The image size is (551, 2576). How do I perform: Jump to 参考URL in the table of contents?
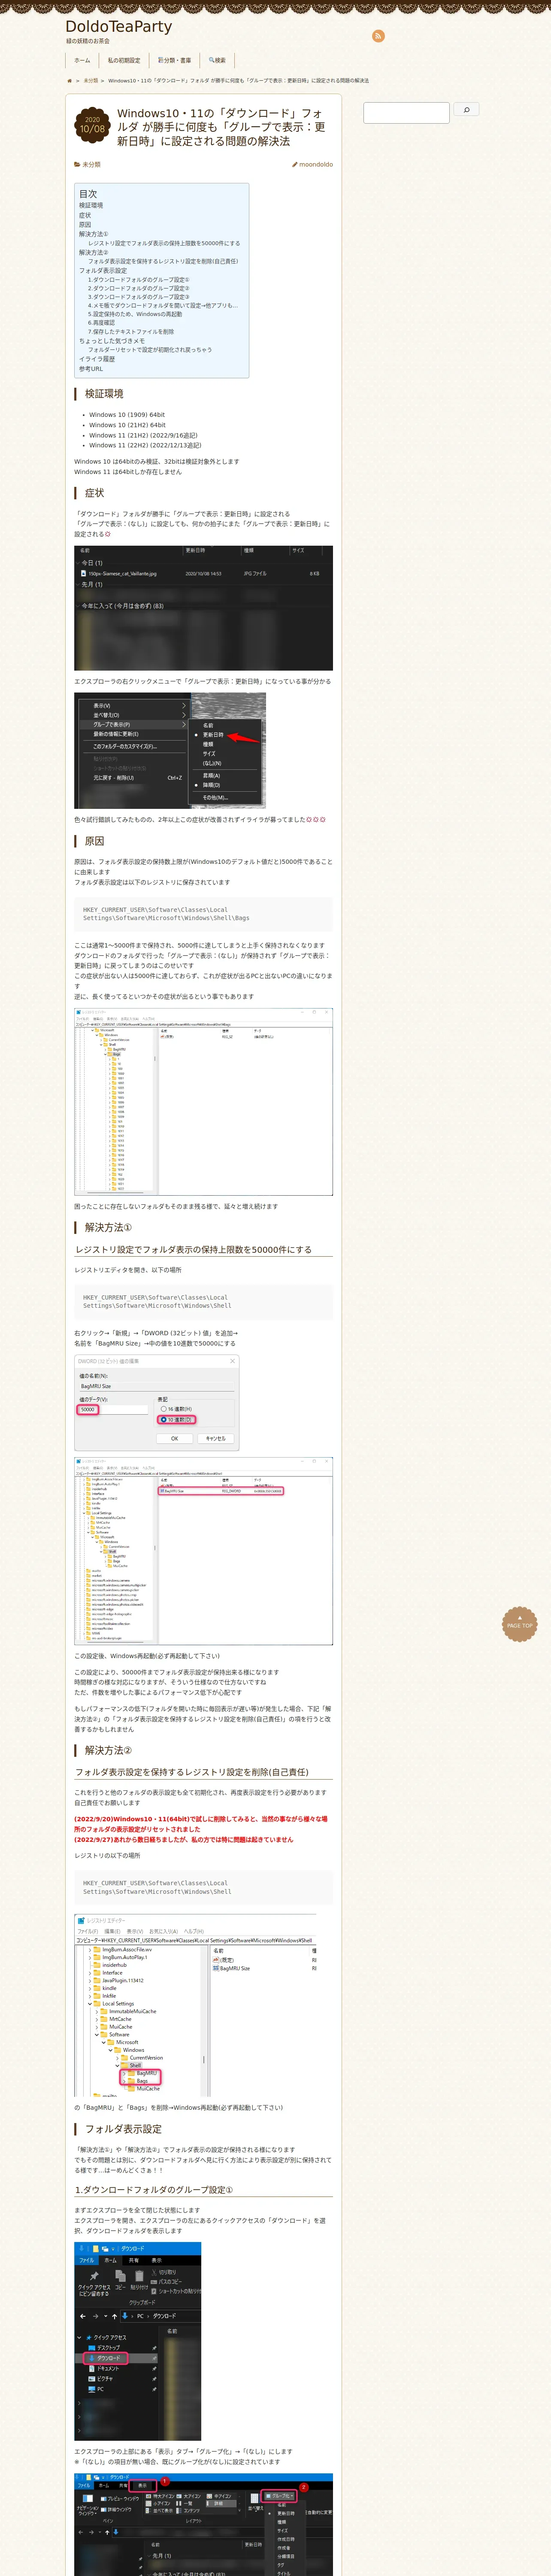91,369
